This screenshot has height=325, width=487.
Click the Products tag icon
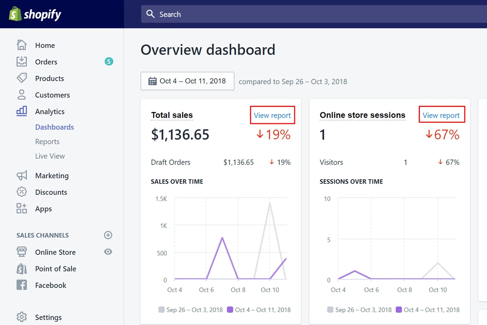22,78
